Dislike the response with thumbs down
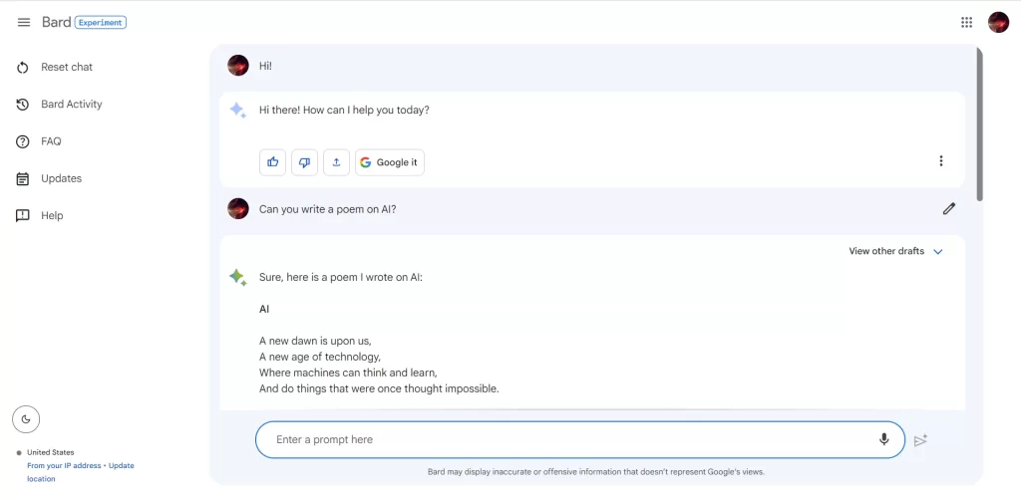1021x500 pixels. pyautogui.click(x=305, y=162)
